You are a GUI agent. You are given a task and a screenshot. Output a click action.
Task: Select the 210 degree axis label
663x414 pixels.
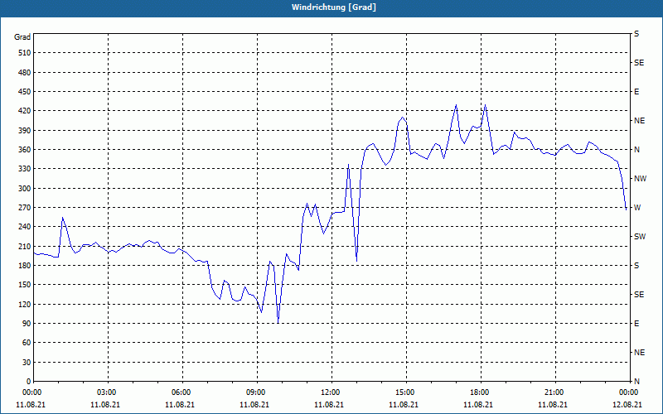click(x=25, y=246)
